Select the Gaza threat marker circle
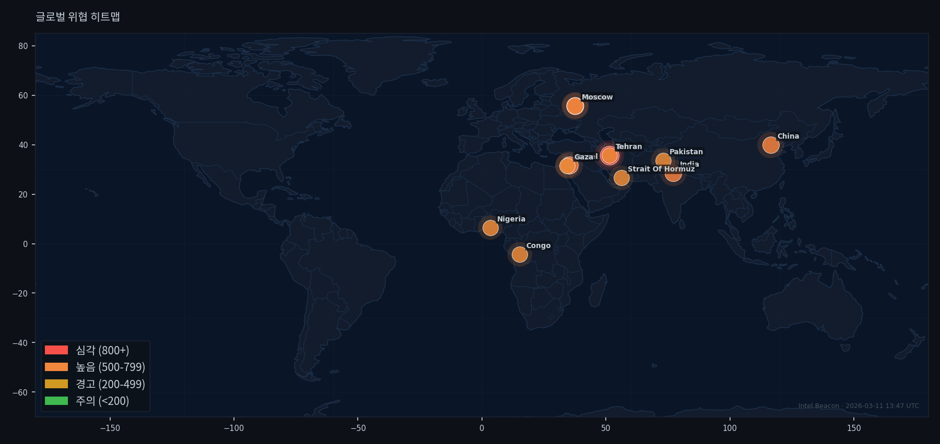 (567, 166)
